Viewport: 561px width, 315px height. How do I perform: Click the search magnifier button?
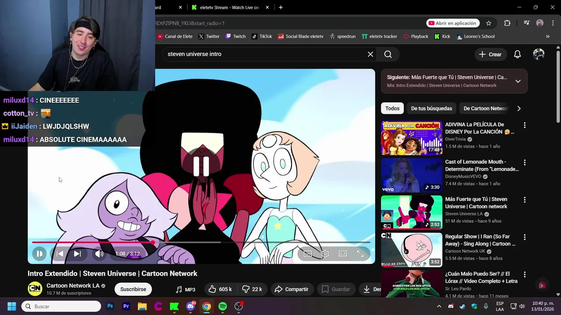pos(388,54)
